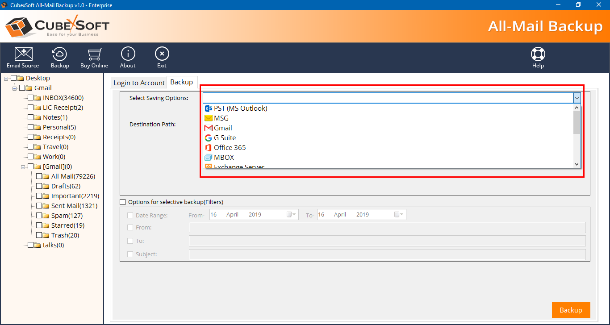The height and width of the screenshot is (325, 610).
Task: Click the Backup cloud icon in toolbar
Action: point(60,57)
